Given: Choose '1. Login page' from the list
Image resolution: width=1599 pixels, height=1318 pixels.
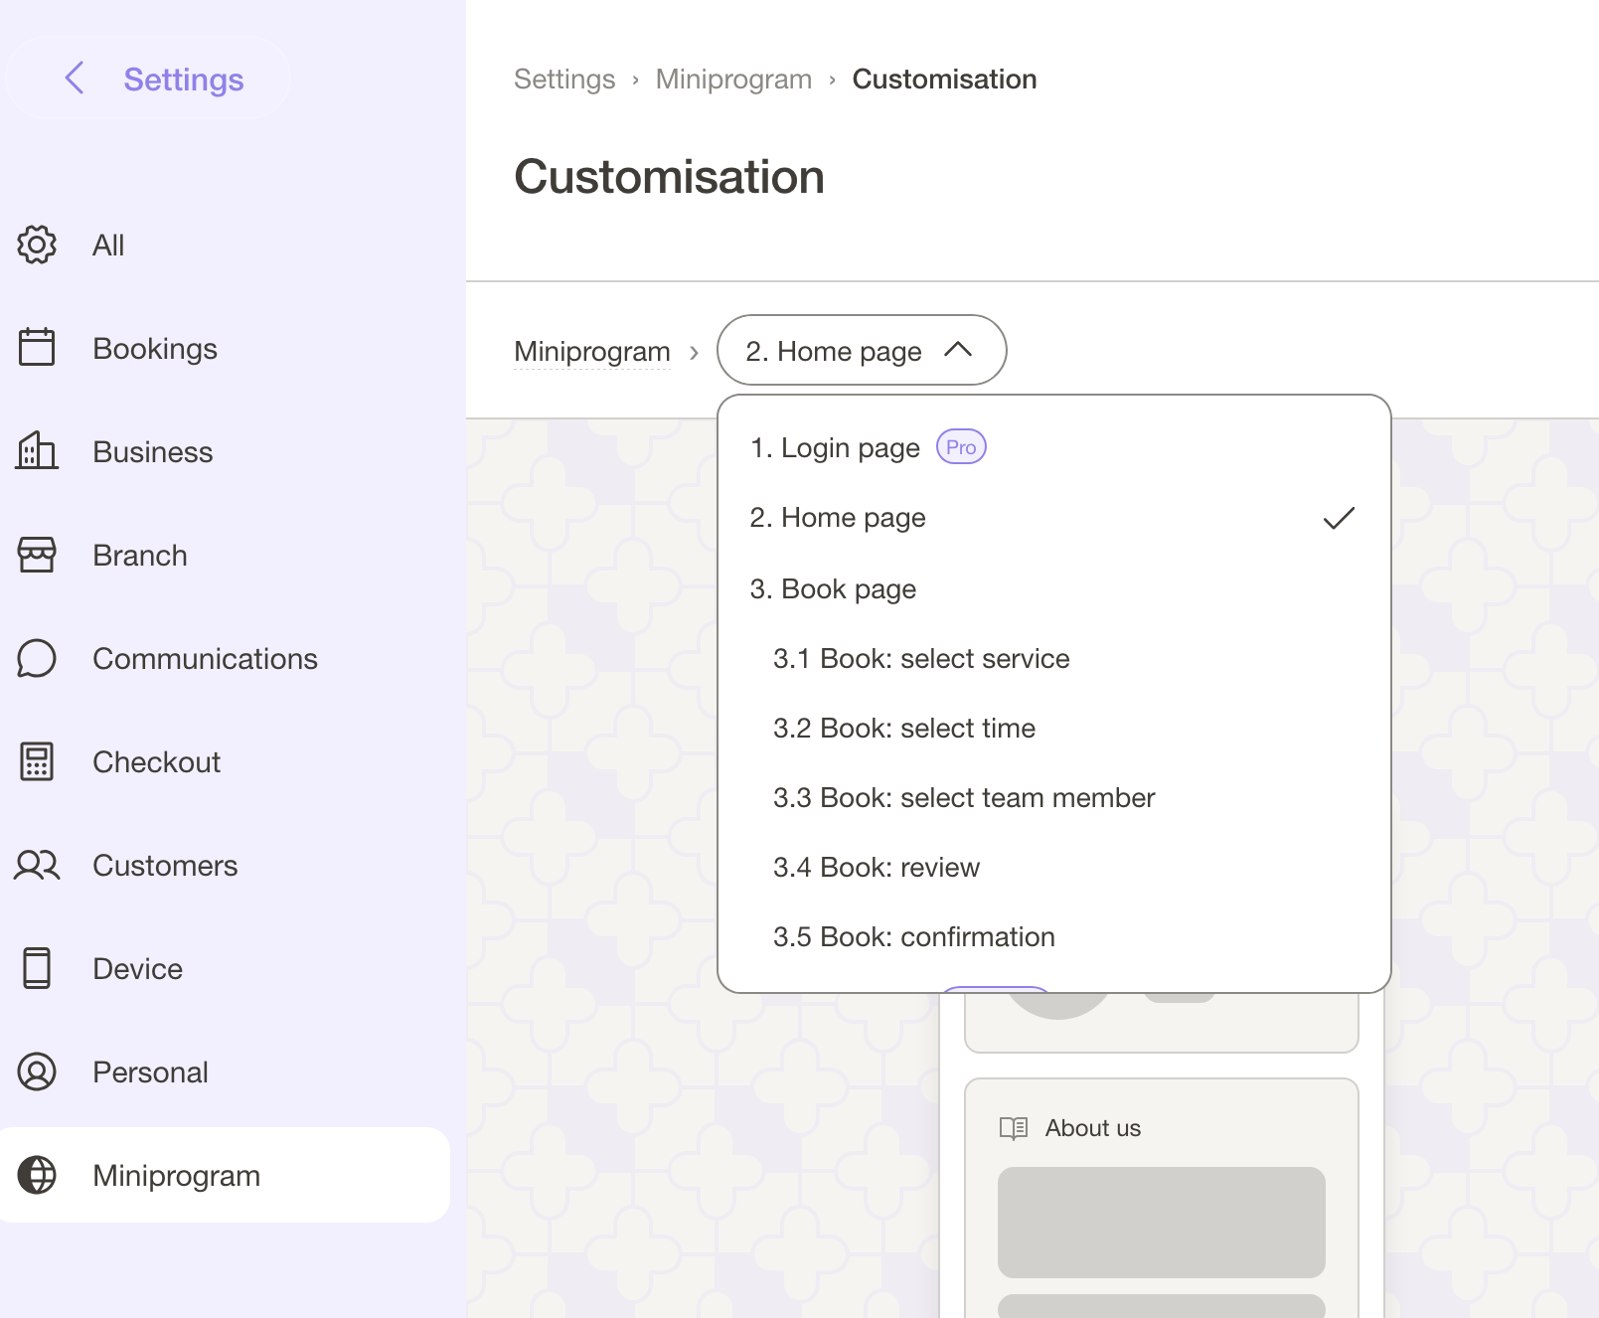Looking at the screenshot, I should [1053, 447].
